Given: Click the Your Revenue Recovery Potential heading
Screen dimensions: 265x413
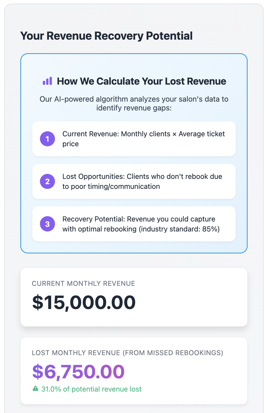Looking at the screenshot, I should coord(106,36).
